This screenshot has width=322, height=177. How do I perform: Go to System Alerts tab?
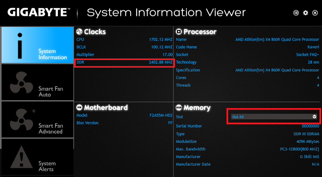(x=38, y=157)
